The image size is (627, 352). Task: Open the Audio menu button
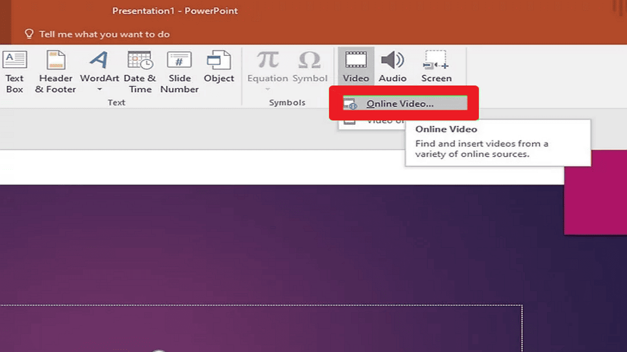pyautogui.click(x=392, y=67)
